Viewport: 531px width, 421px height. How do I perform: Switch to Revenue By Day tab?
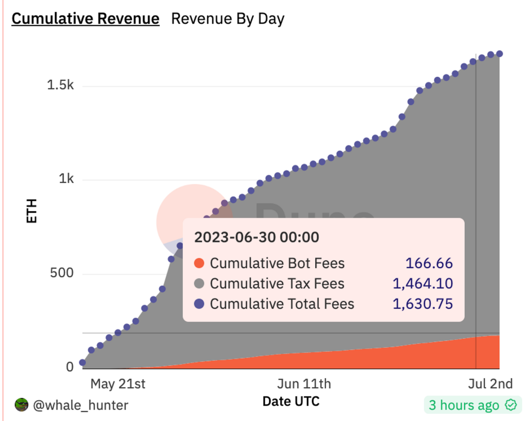228,19
